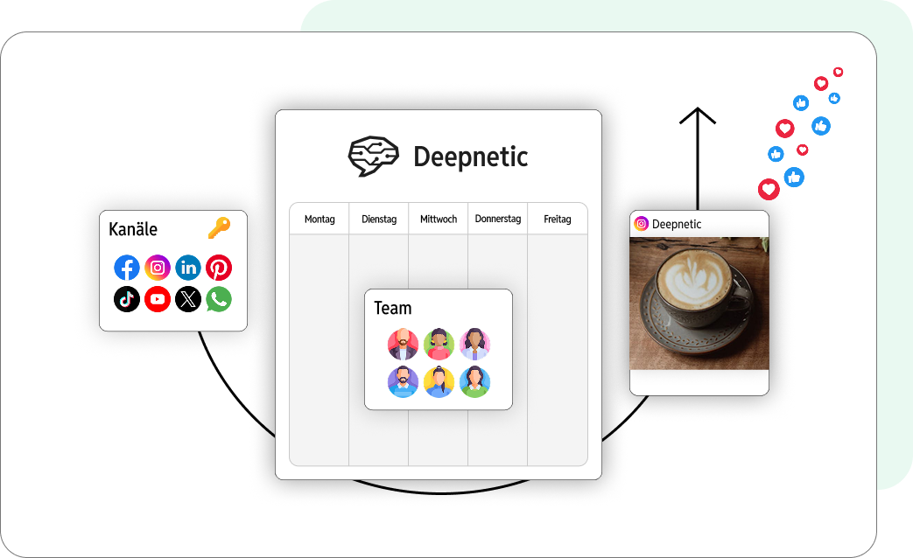The height and width of the screenshot is (558, 913).
Task: Open the latte coffee post image
Action: 699,303
